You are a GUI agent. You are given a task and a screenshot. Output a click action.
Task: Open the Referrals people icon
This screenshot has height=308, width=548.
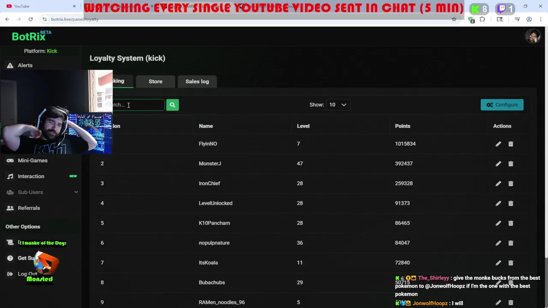pyautogui.click(x=10, y=208)
